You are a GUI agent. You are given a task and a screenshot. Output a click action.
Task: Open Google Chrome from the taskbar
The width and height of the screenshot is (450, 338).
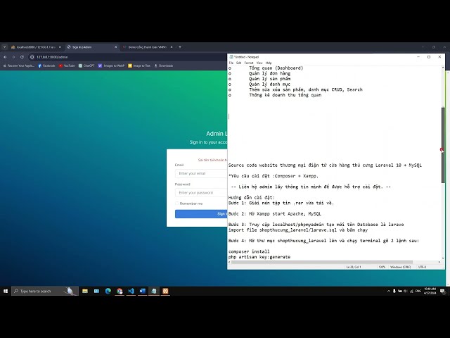(x=120, y=291)
